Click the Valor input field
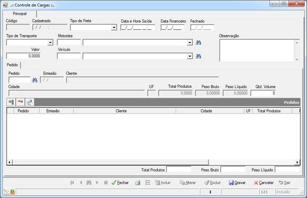 pyautogui.click(x=23, y=56)
